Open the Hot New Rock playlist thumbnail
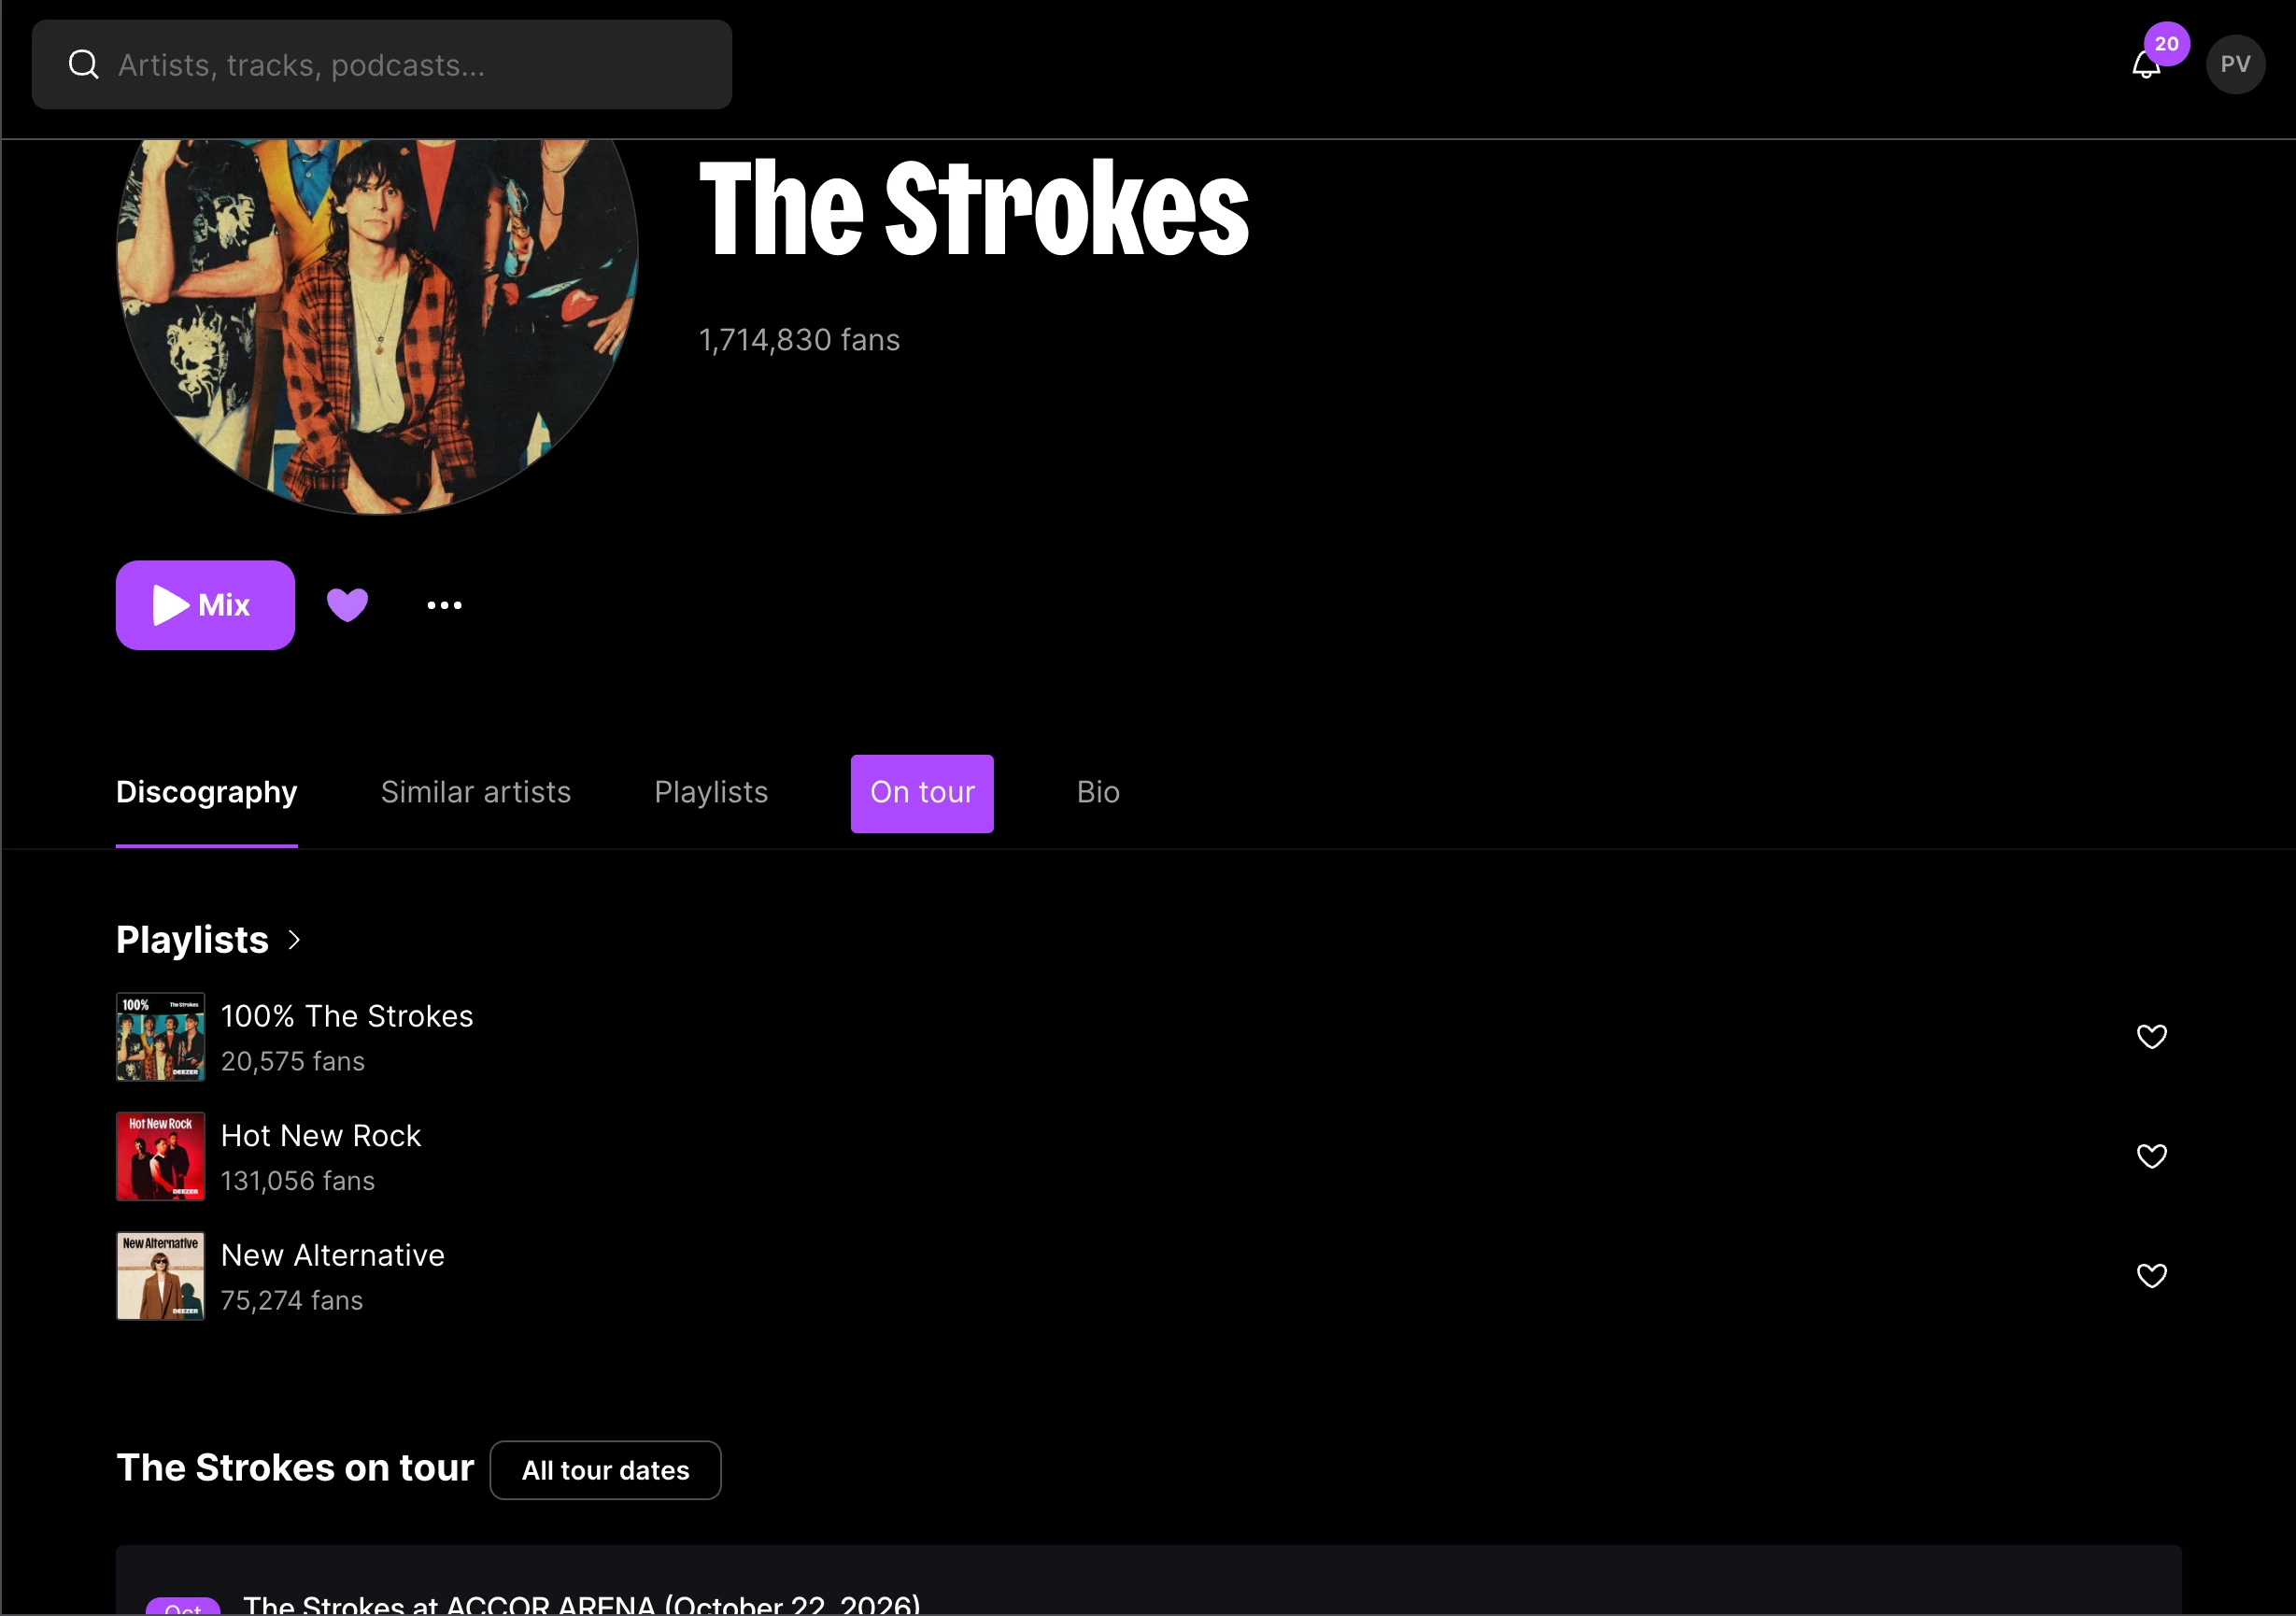Screen dimensions: 2296x1616 point(161,1156)
